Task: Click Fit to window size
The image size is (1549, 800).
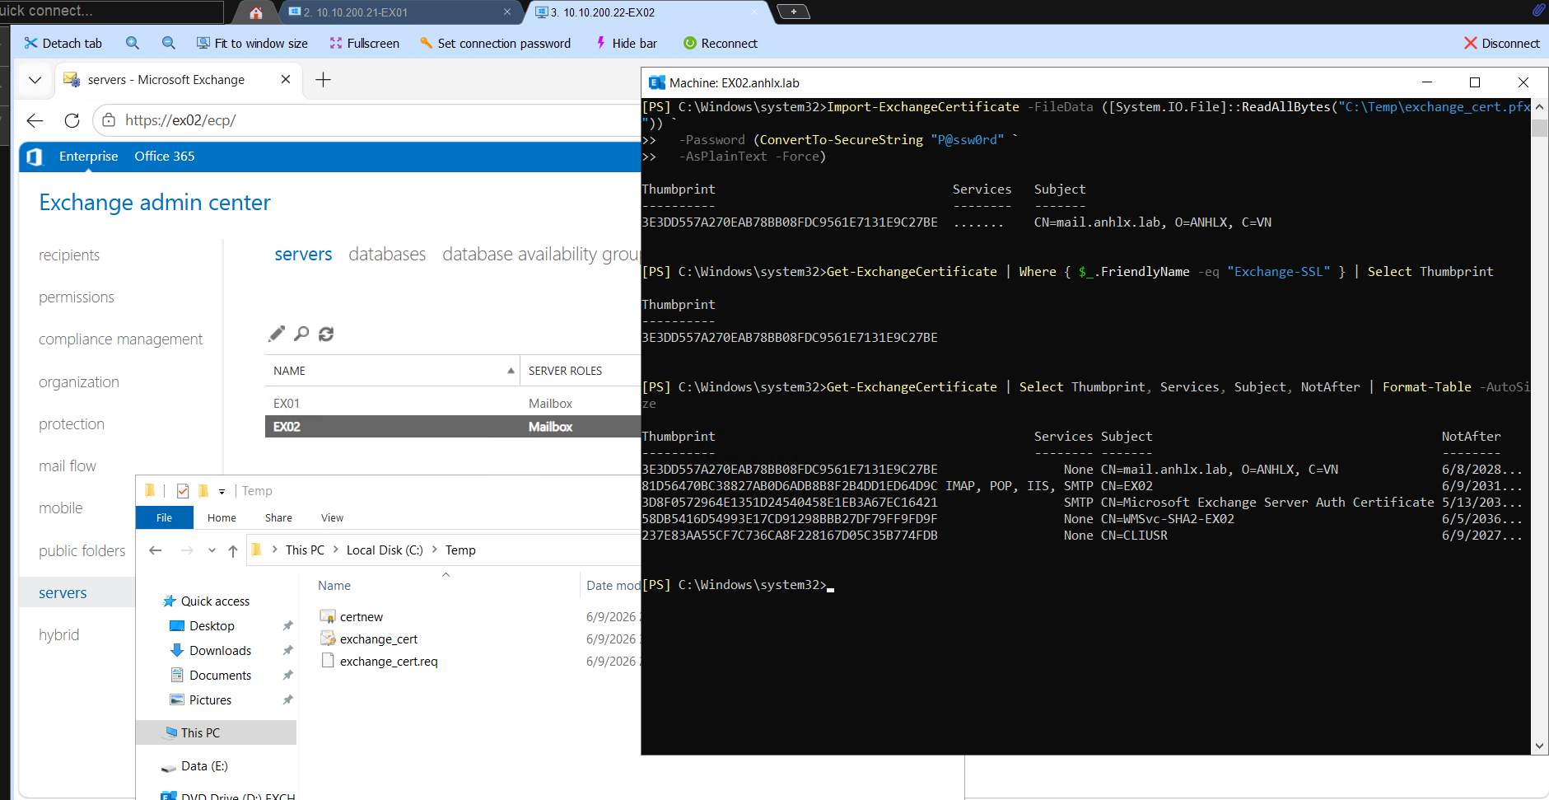Action: pyautogui.click(x=252, y=43)
